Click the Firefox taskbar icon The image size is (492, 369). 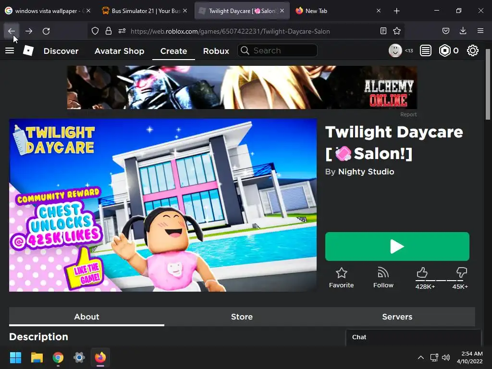coord(100,357)
